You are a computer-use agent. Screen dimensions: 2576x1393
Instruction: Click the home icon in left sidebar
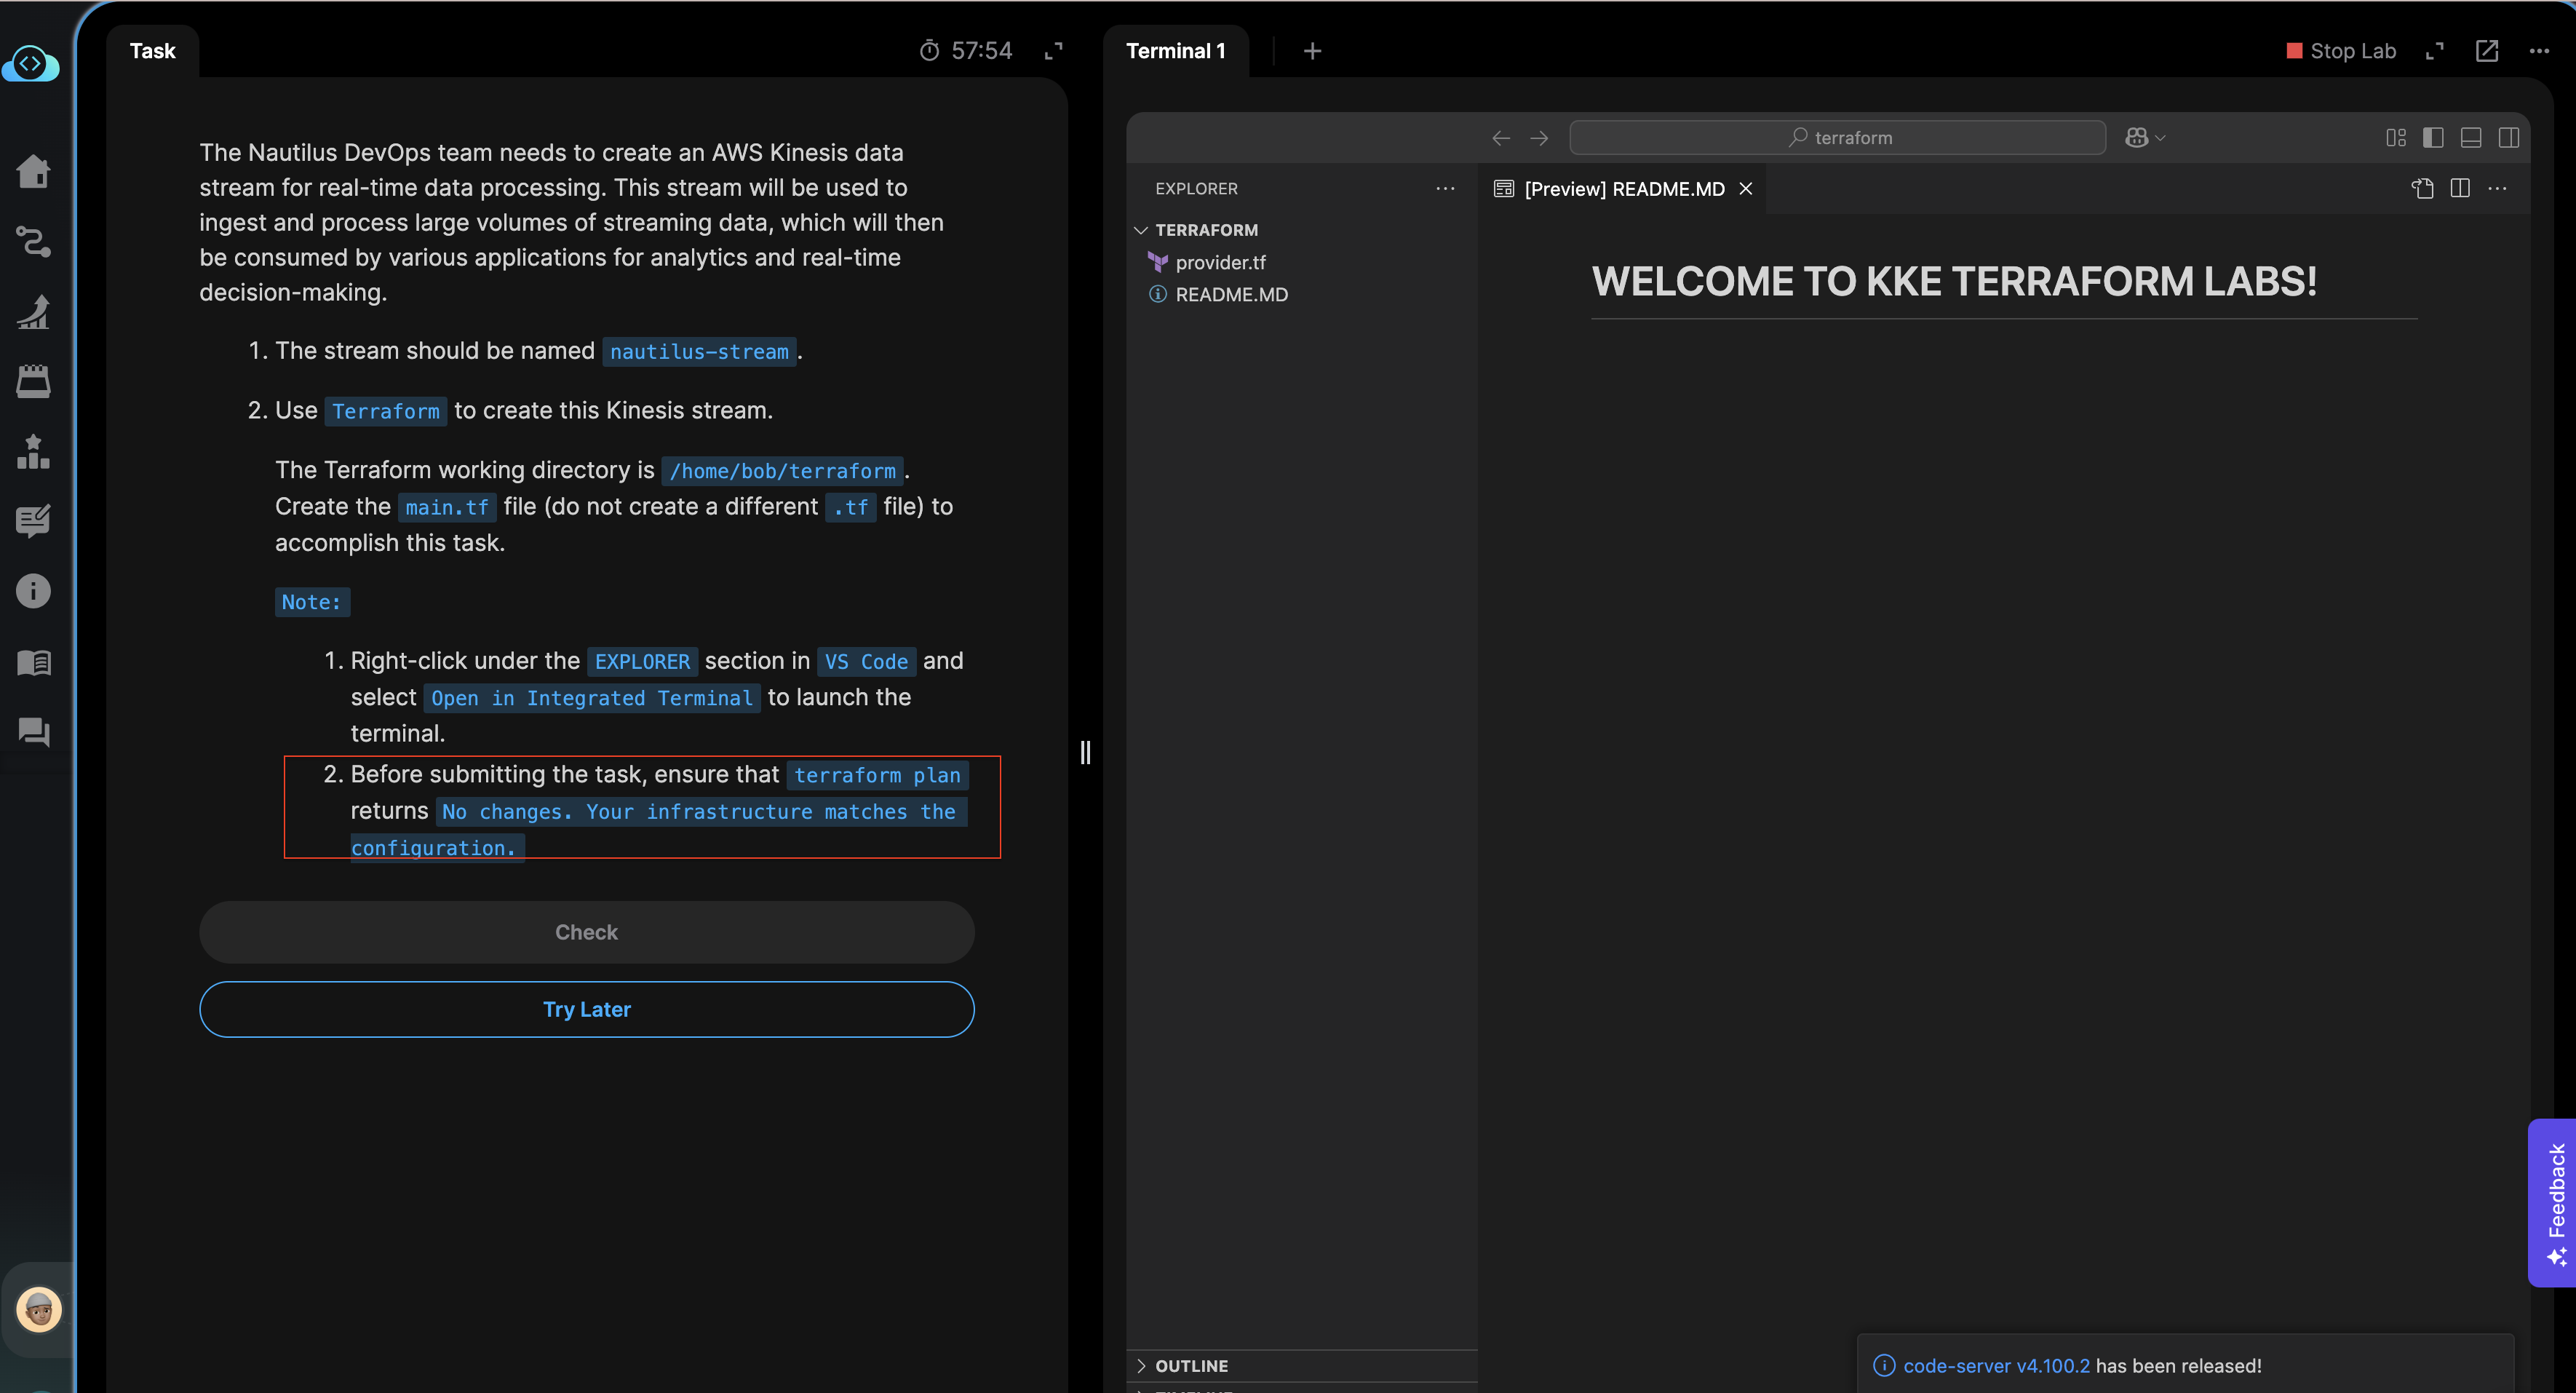point(33,171)
